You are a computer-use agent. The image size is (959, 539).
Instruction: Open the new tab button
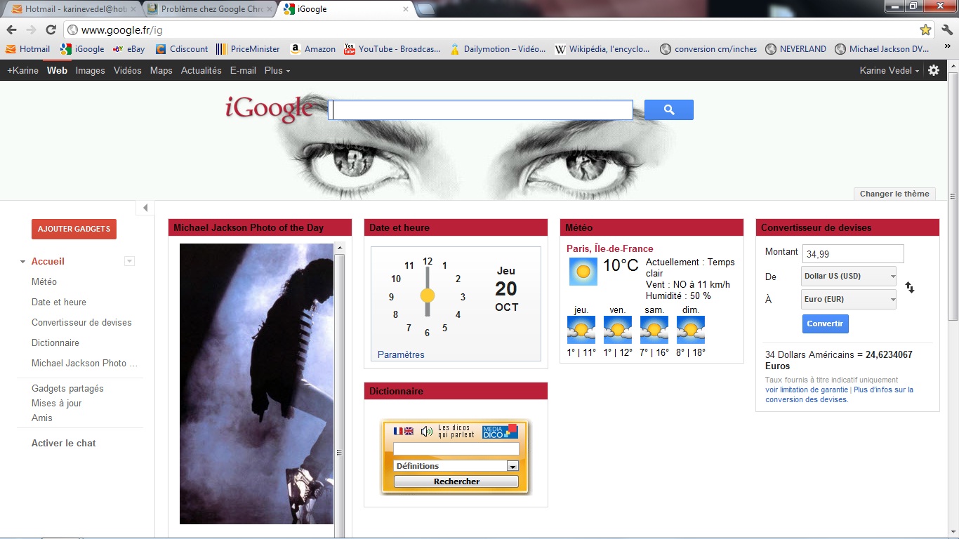click(x=425, y=10)
